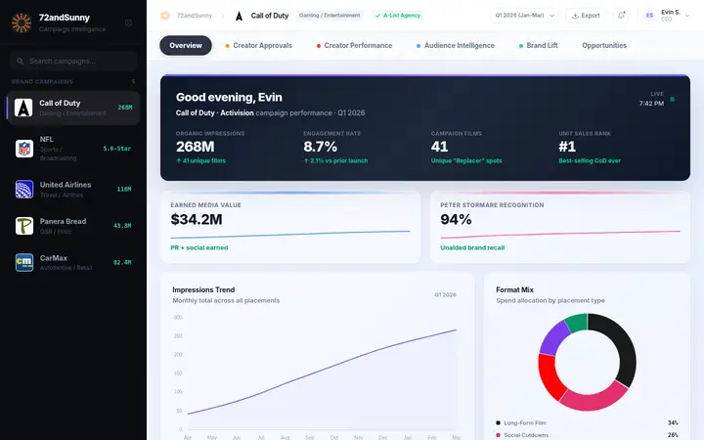Open the CarMax logo
Screen dimensions: 704x440
coord(24,262)
